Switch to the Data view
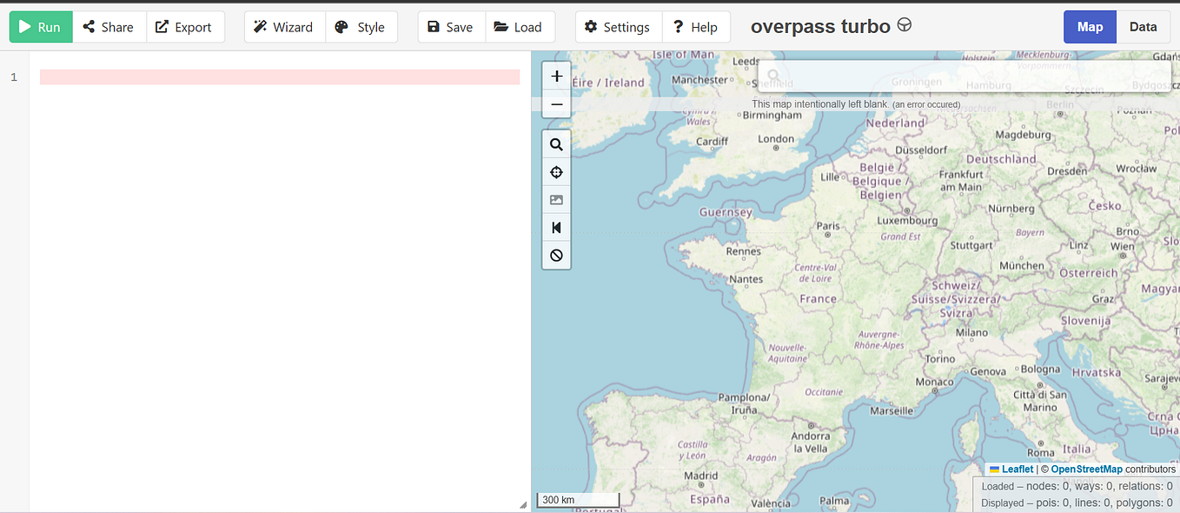 click(x=1143, y=27)
